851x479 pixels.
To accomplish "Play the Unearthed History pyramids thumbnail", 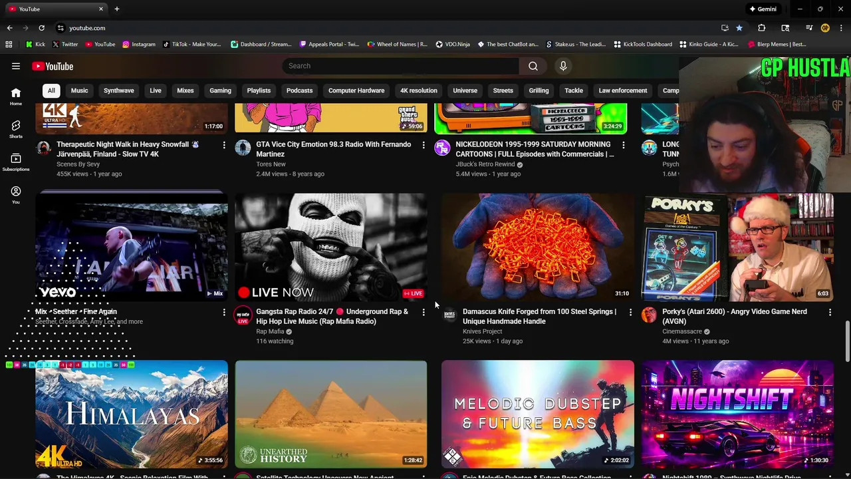I will 331,414.
